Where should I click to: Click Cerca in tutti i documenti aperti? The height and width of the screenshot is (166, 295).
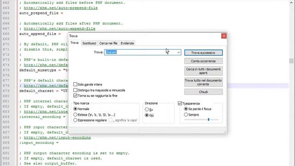click(x=203, y=71)
